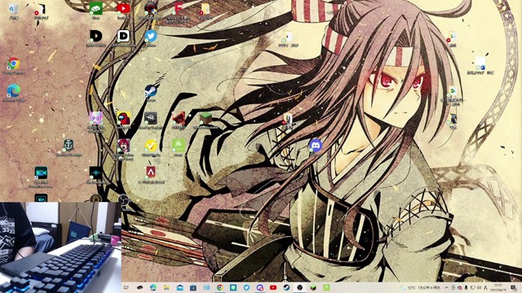Launch the Dead by Daylight shortcut

(151, 118)
